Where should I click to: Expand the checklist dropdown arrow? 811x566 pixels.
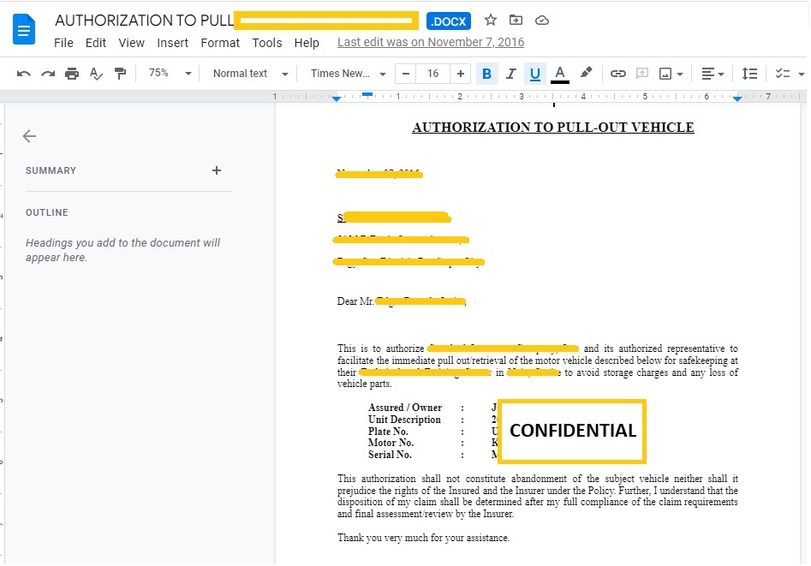[x=802, y=74]
